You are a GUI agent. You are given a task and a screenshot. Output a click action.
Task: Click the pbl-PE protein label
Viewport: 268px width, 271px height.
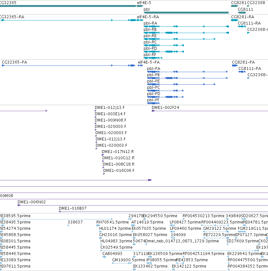153,81
